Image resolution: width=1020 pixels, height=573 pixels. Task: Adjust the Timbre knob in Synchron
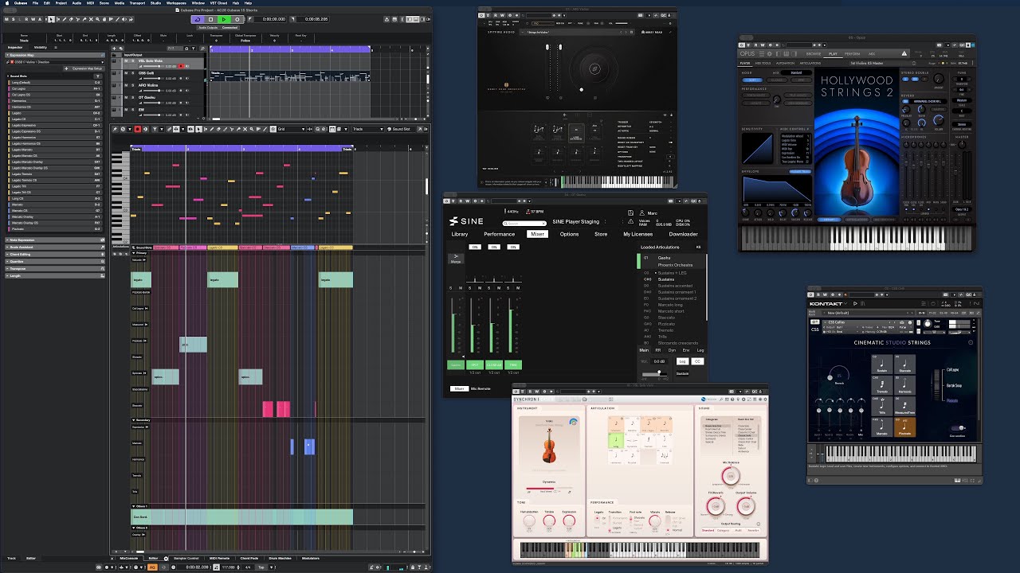[549, 521]
